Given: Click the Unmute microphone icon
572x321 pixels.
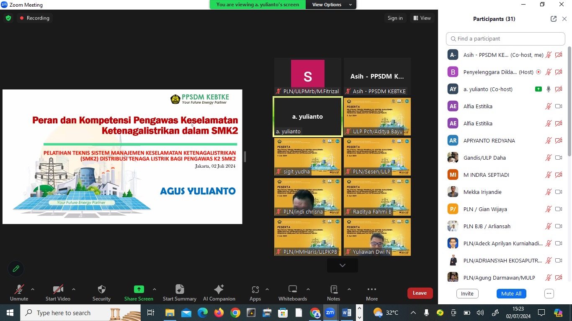Looking at the screenshot, I should [x=19, y=289].
